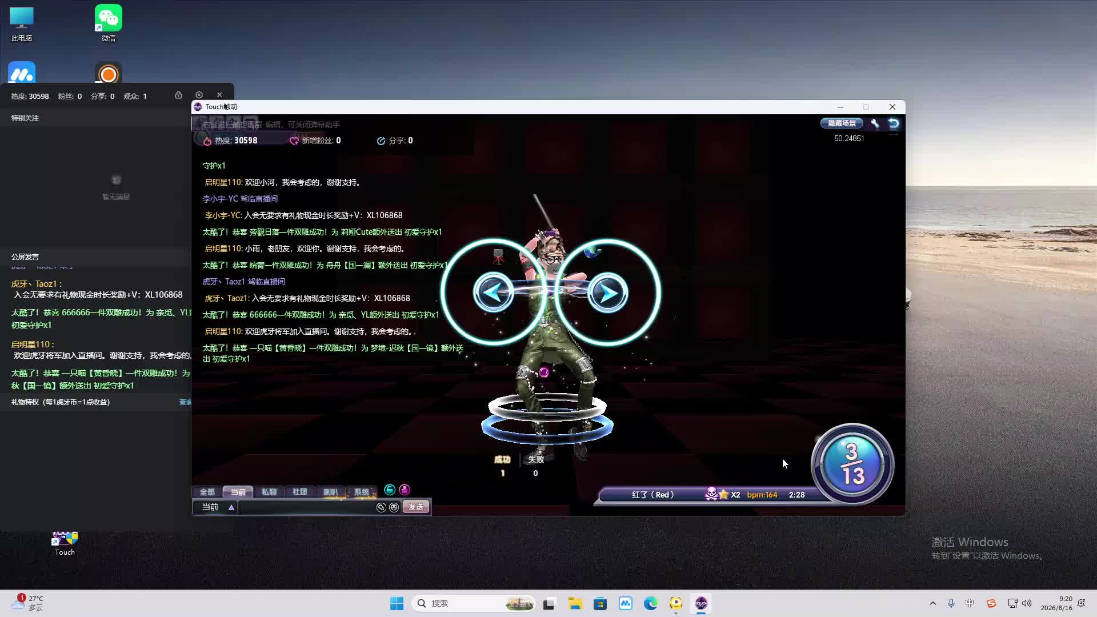Click the 公屏发言 section header
Screen dimensions: 1097x617
click(x=25, y=257)
